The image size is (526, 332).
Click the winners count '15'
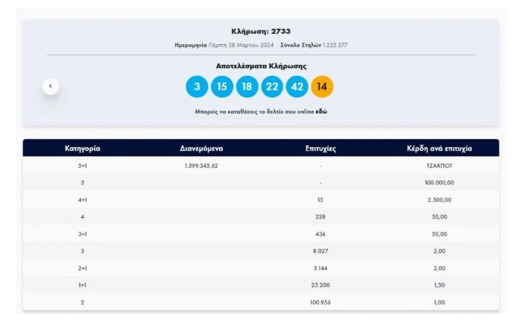(x=320, y=200)
